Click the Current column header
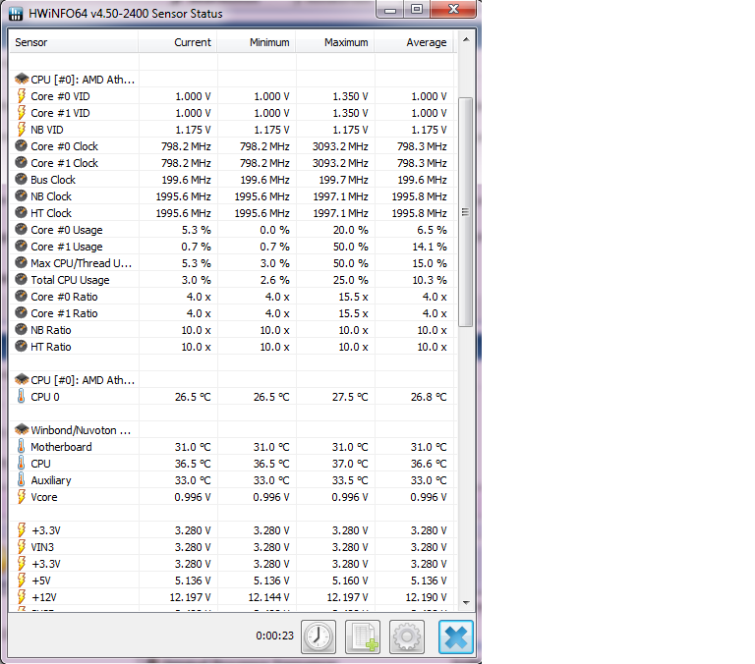 [x=178, y=42]
